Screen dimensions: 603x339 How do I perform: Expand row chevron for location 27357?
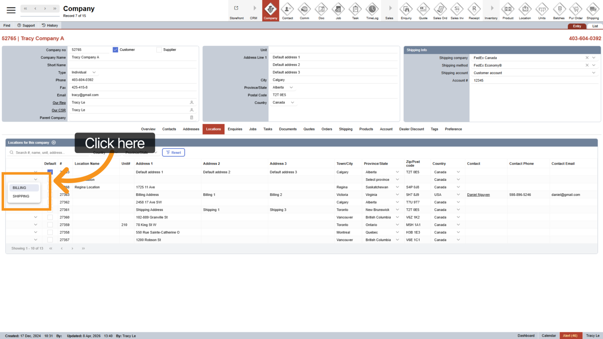(x=36, y=240)
